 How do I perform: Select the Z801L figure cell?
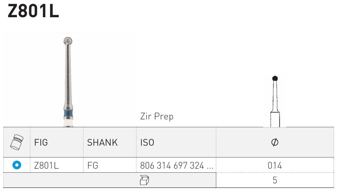pos(46,166)
